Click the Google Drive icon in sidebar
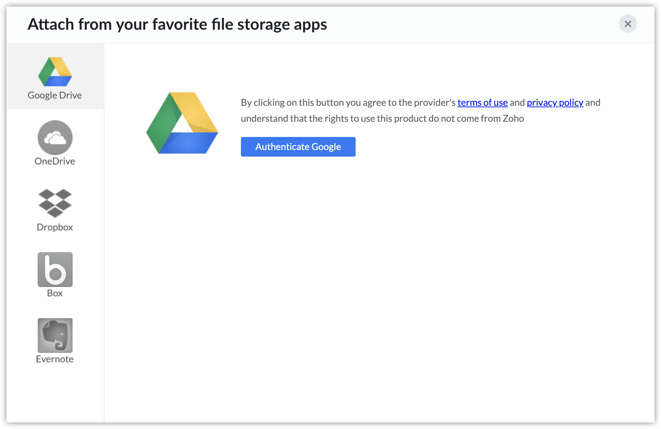The height and width of the screenshot is (429, 661). pos(55,72)
